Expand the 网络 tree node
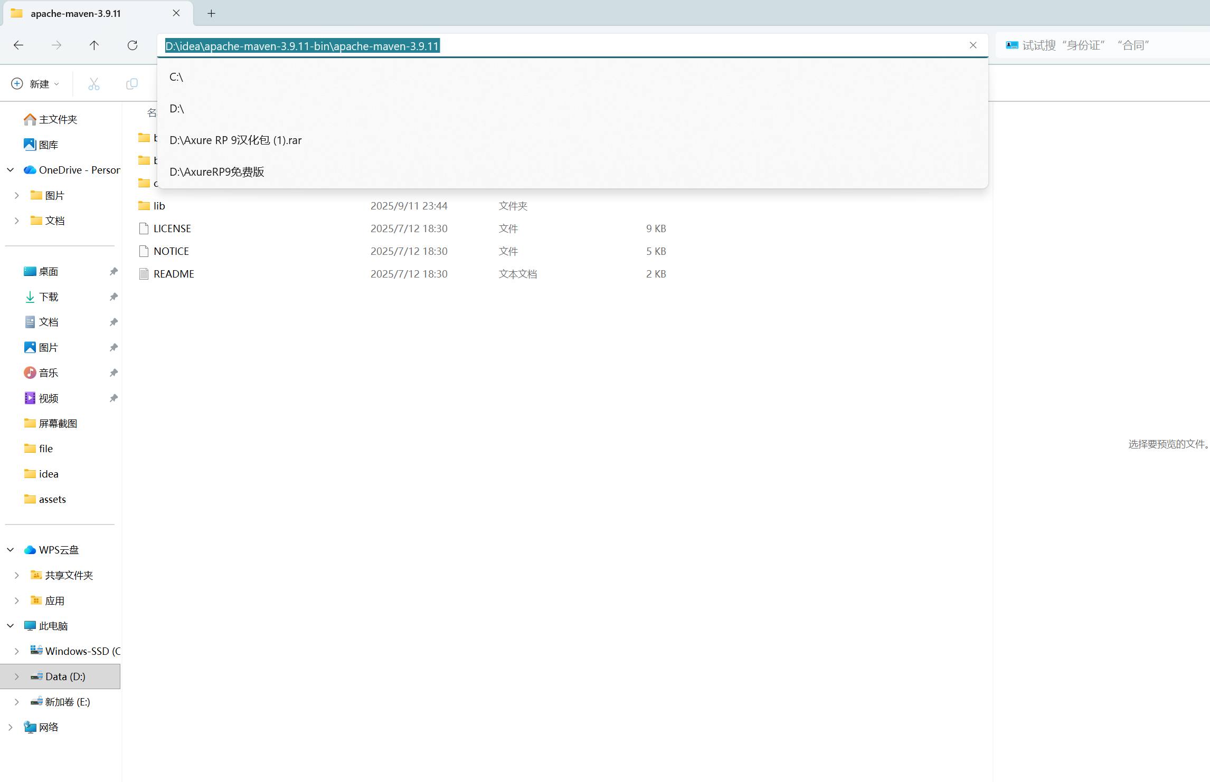Image resolution: width=1210 pixels, height=782 pixels. click(10, 727)
